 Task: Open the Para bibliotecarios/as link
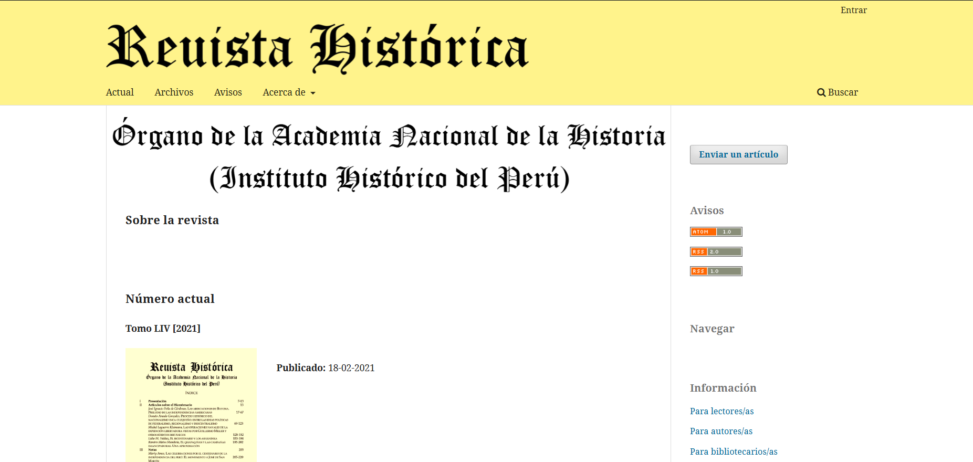pos(734,451)
